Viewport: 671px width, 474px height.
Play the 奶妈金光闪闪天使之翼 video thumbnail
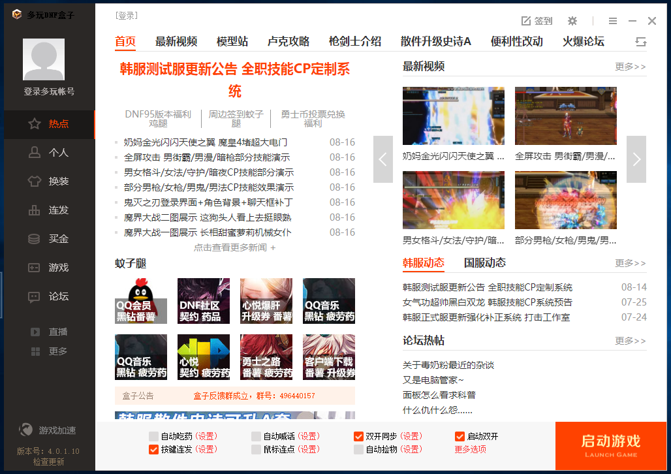pos(453,116)
